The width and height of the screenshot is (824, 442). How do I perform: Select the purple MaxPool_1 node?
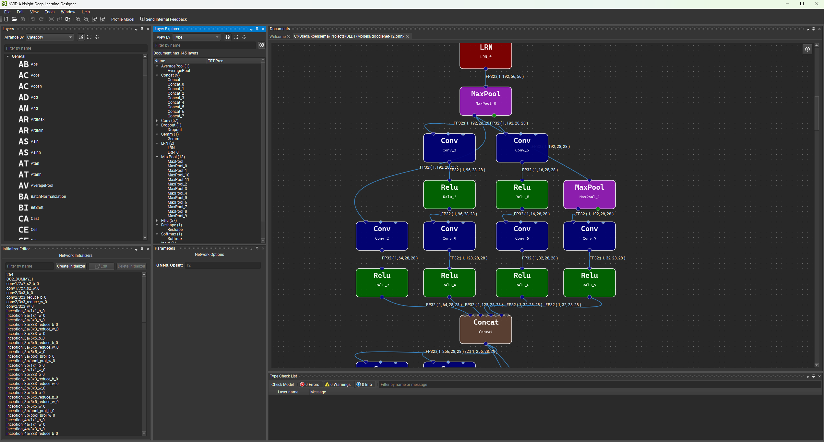click(x=589, y=195)
